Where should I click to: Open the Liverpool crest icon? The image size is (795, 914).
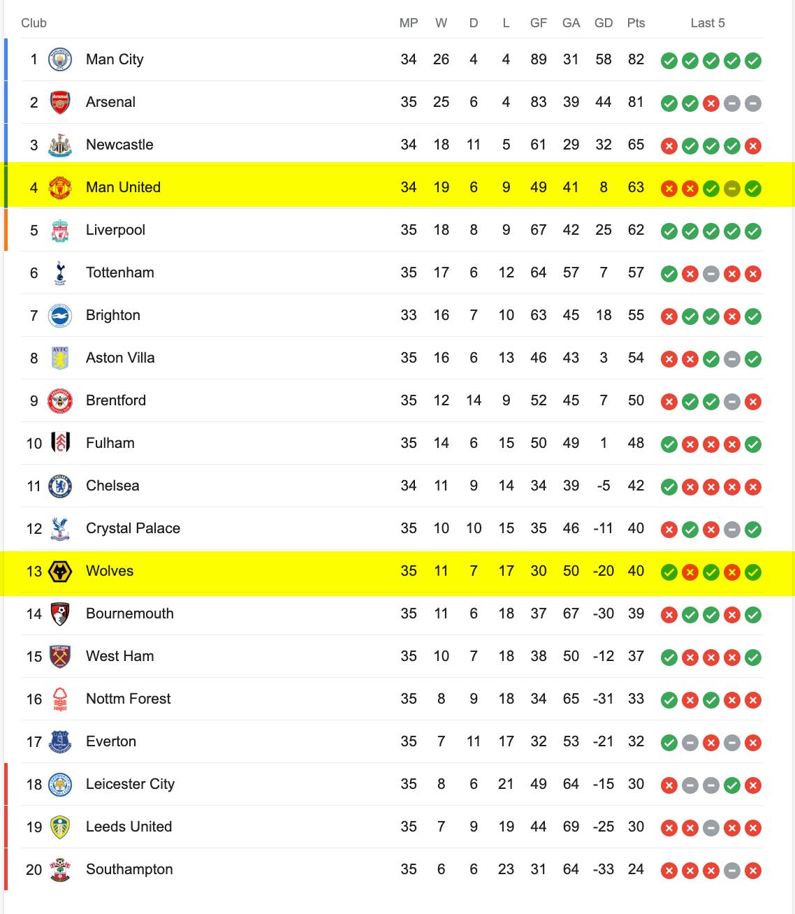[x=60, y=230]
